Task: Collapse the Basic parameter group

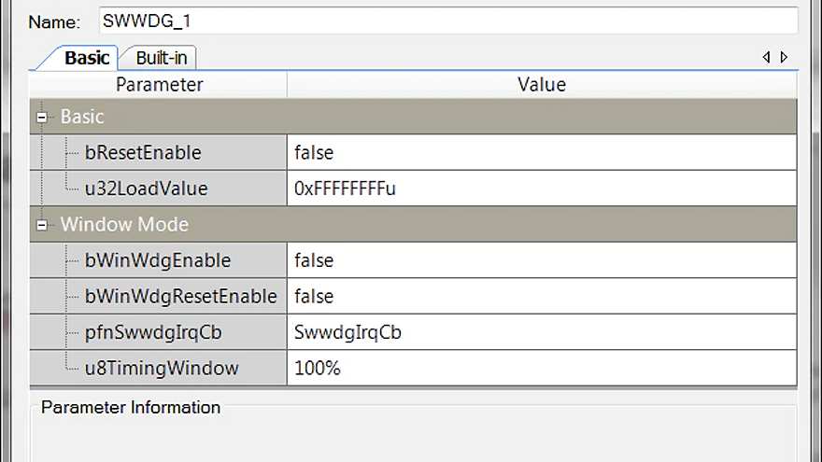Action: [x=42, y=118]
